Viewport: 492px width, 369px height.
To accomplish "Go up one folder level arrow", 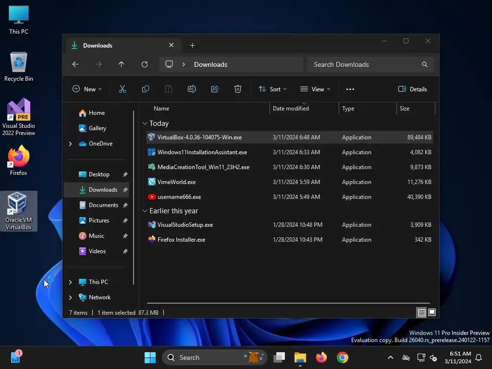I will tap(122, 64).
